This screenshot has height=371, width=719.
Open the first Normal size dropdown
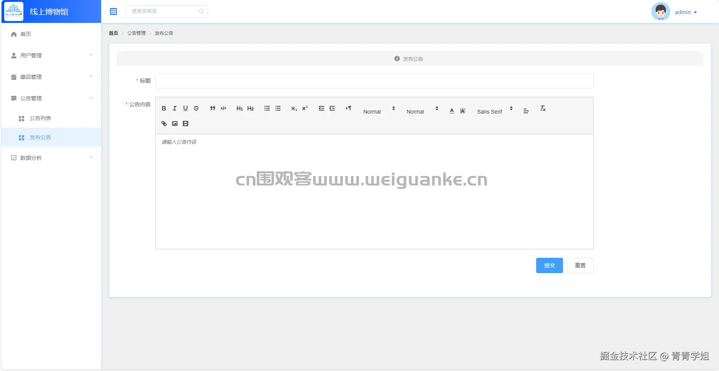click(379, 111)
